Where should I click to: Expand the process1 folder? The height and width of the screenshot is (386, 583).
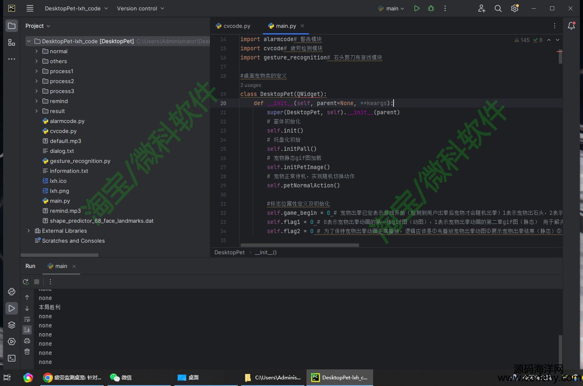pos(37,71)
